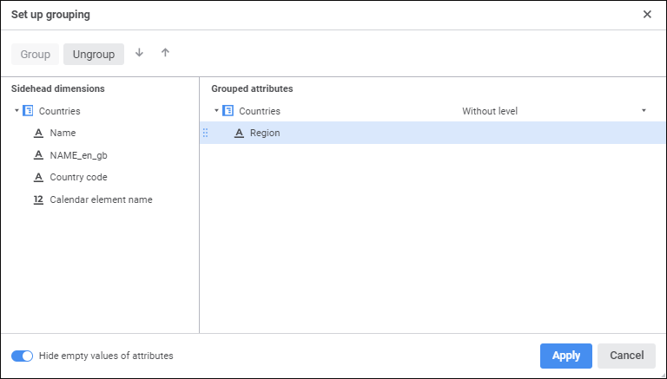Click the Countries dimension icon in Sidehead dimensions

coord(28,111)
